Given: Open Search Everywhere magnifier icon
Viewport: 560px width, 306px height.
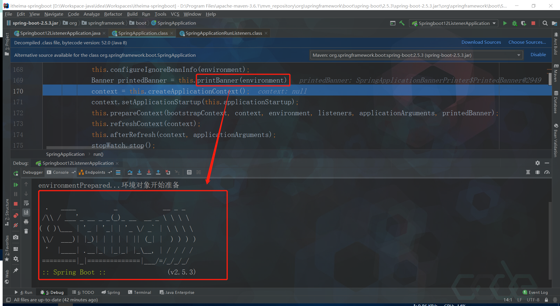Looking at the screenshot, I should click(x=545, y=23).
